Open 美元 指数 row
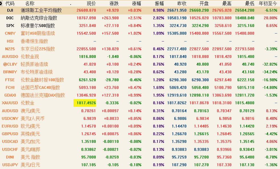The width and height of the screenshot is (280, 169). tap(30, 157)
